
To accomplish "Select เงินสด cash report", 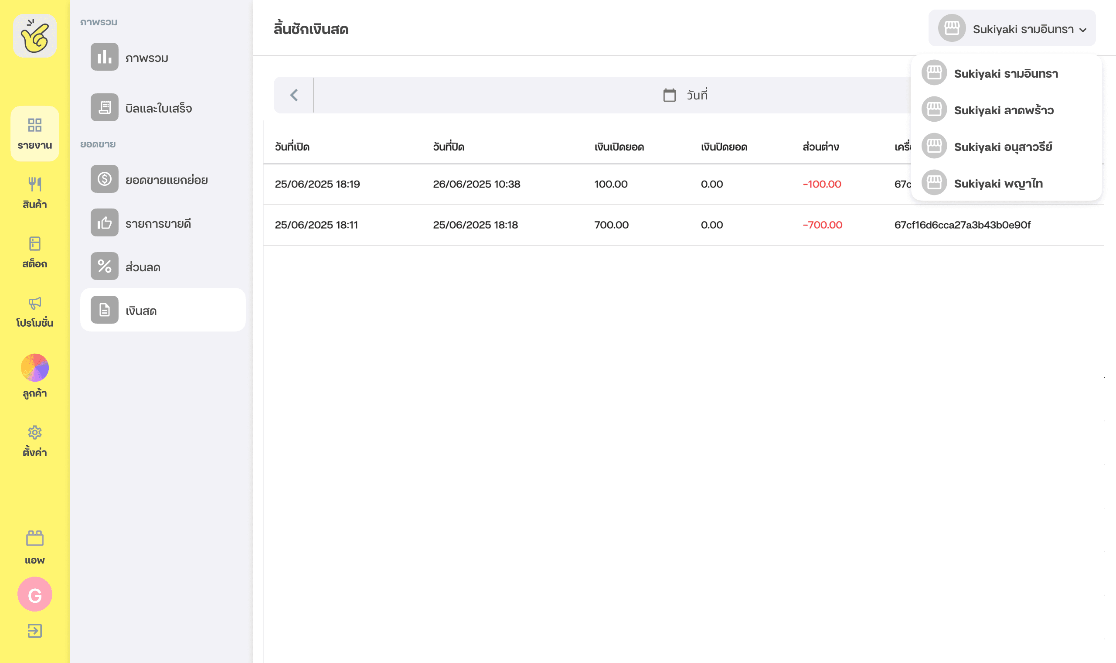I will (163, 310).
